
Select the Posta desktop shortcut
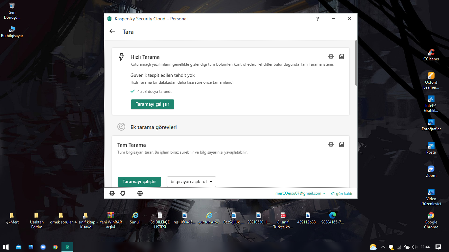431,148
